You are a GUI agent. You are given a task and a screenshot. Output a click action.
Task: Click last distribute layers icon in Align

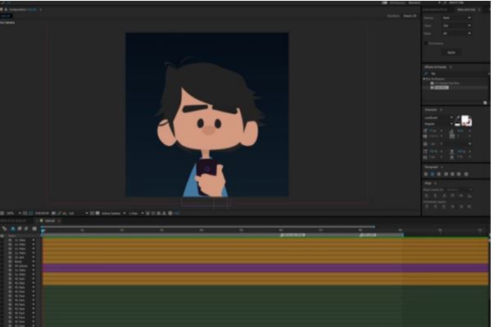click(x=469, y=207)
